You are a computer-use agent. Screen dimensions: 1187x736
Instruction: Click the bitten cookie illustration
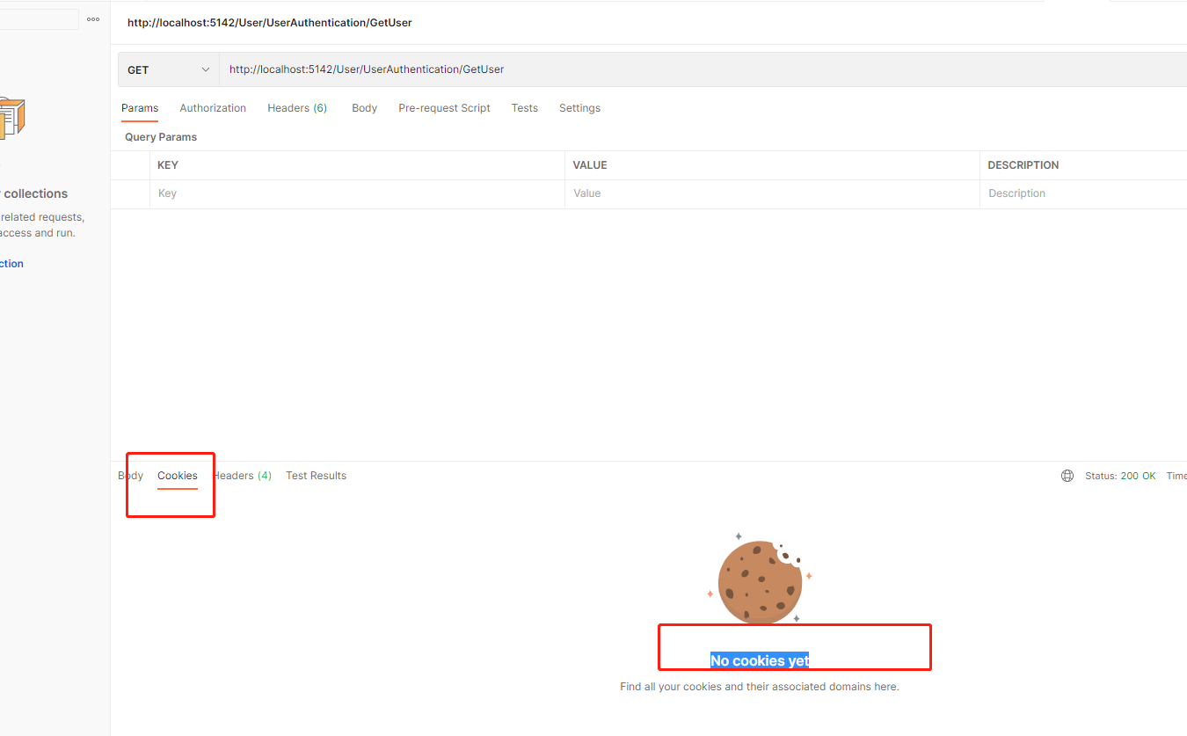758,580
